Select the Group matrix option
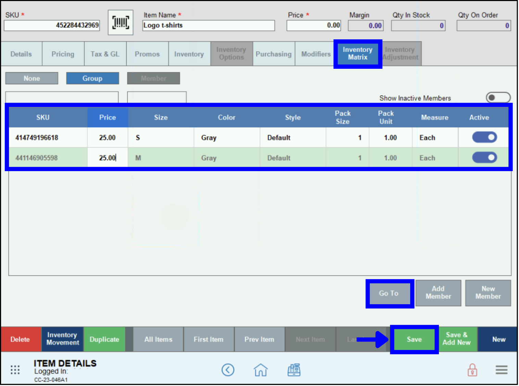The image size is (519, 386). 92,78
